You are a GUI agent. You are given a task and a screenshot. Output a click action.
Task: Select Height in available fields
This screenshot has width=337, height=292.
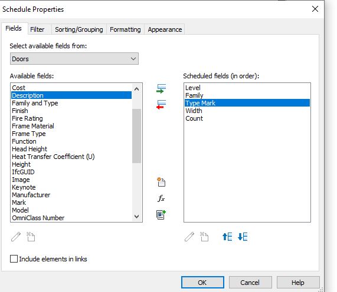[71, 164]
